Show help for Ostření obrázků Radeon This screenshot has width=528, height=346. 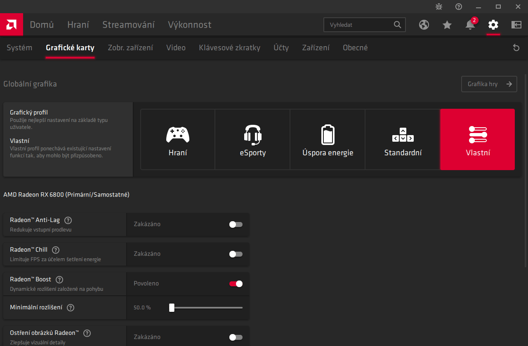tap(87, 333)
